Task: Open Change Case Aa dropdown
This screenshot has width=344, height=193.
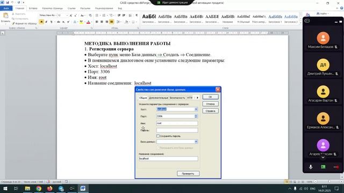Action: pos(82,16)
